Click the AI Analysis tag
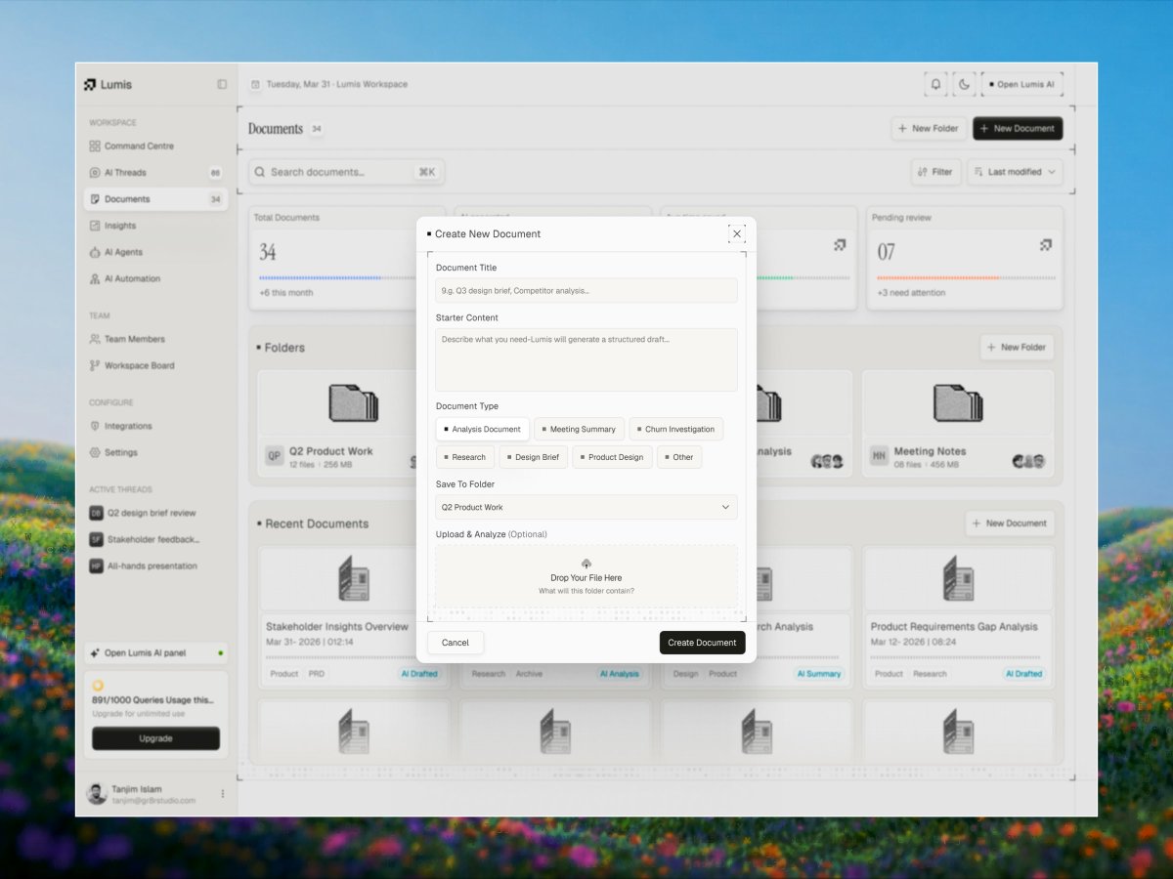The width and height of the screenshot is (1173, 879). click(x=620, y=674)
